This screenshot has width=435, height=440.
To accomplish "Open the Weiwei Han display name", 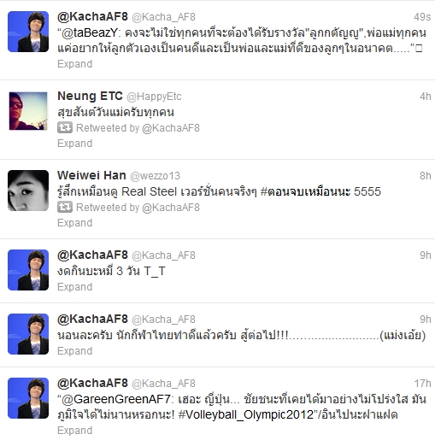I will 91,175.
